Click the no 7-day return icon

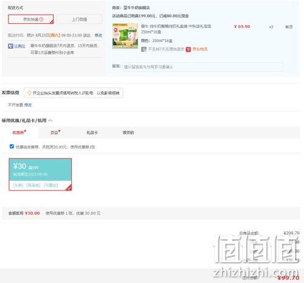pos(143,49)
